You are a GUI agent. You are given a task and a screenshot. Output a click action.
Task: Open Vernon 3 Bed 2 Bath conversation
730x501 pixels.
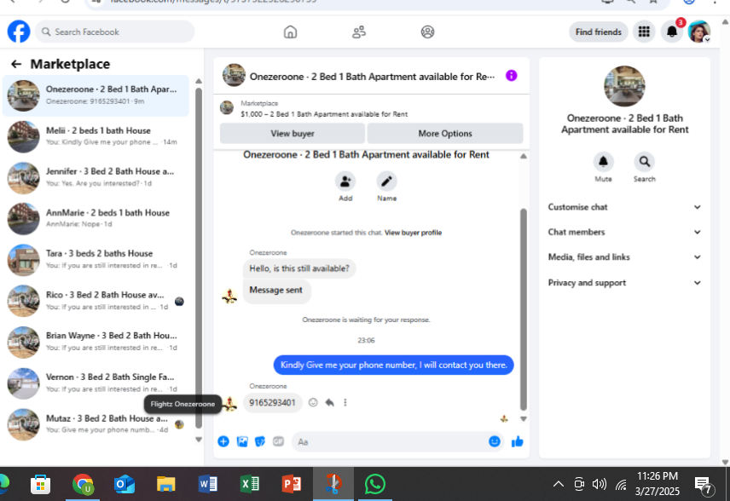tap(96, 383)
